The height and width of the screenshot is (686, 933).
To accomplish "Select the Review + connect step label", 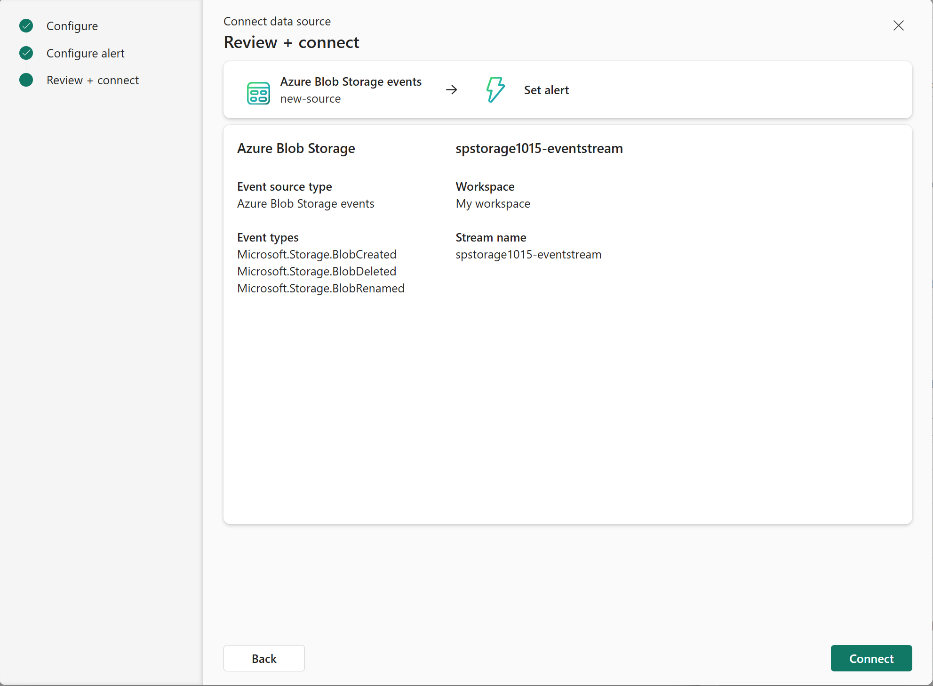I will pos(92,80).
